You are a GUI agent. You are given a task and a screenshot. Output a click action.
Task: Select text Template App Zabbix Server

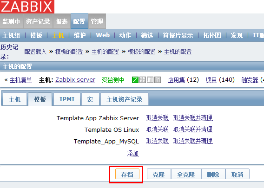click(x=98, y=118)
